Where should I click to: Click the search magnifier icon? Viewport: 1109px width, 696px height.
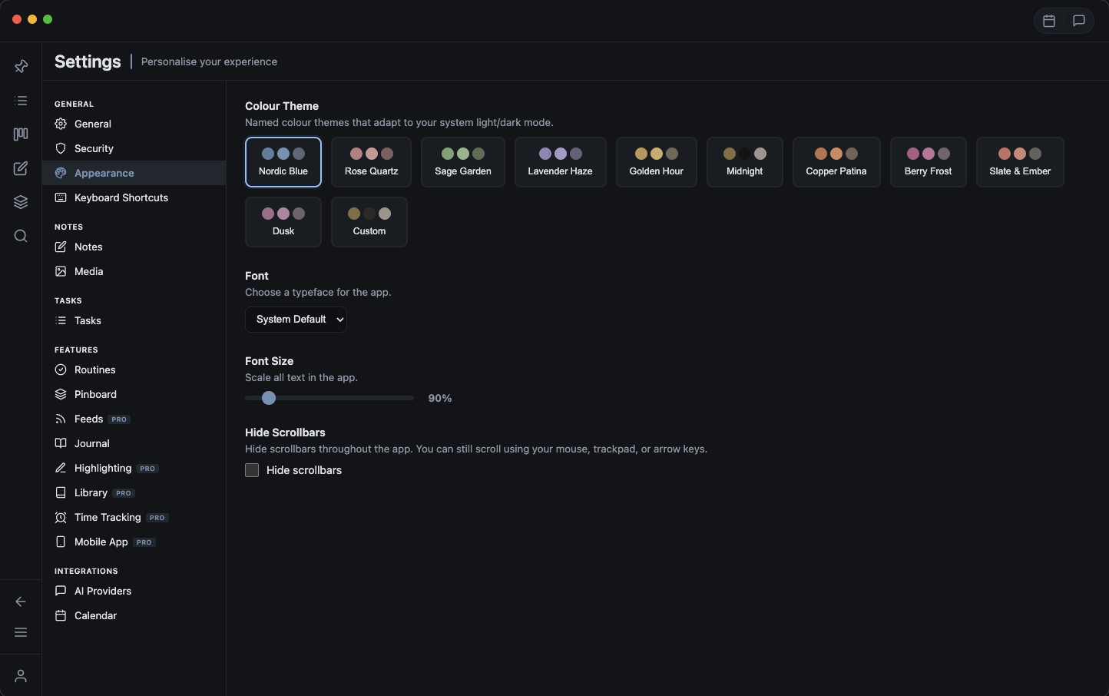(21, 236)
